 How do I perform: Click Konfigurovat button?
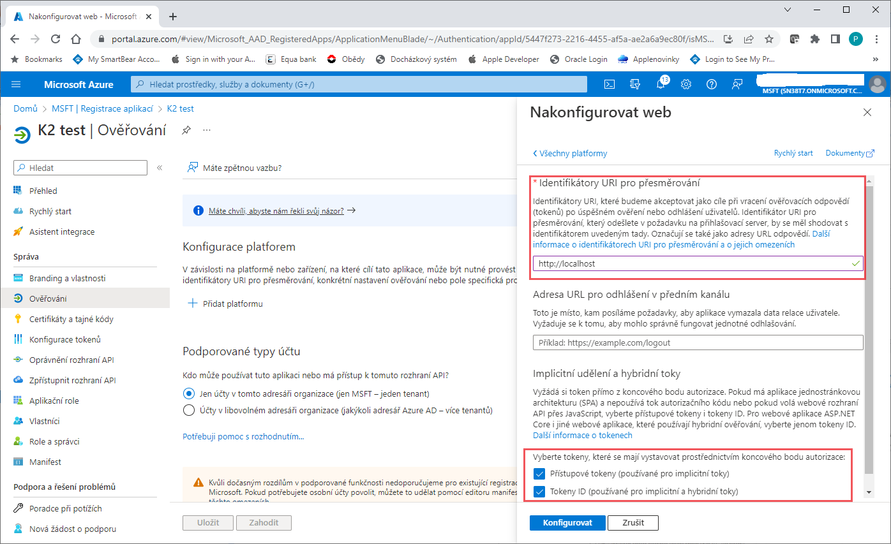pos(567,523)
